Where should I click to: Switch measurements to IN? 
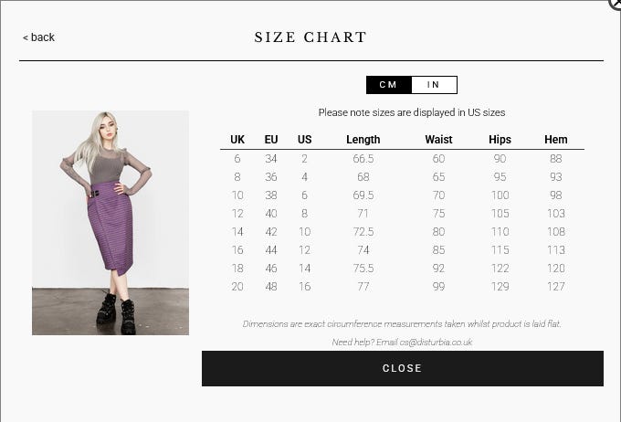pyautogui.click(x=434, y=85)
